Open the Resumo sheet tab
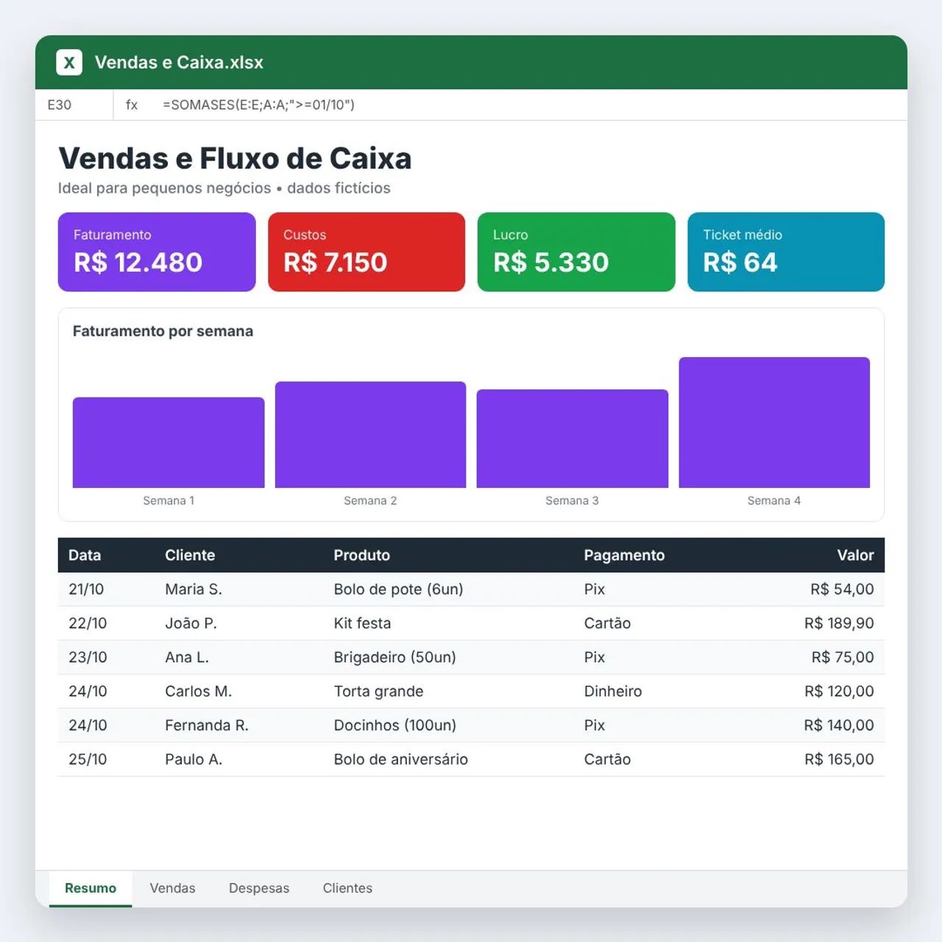The width and height of the screenshot is (942, 942). coord(91,888)
